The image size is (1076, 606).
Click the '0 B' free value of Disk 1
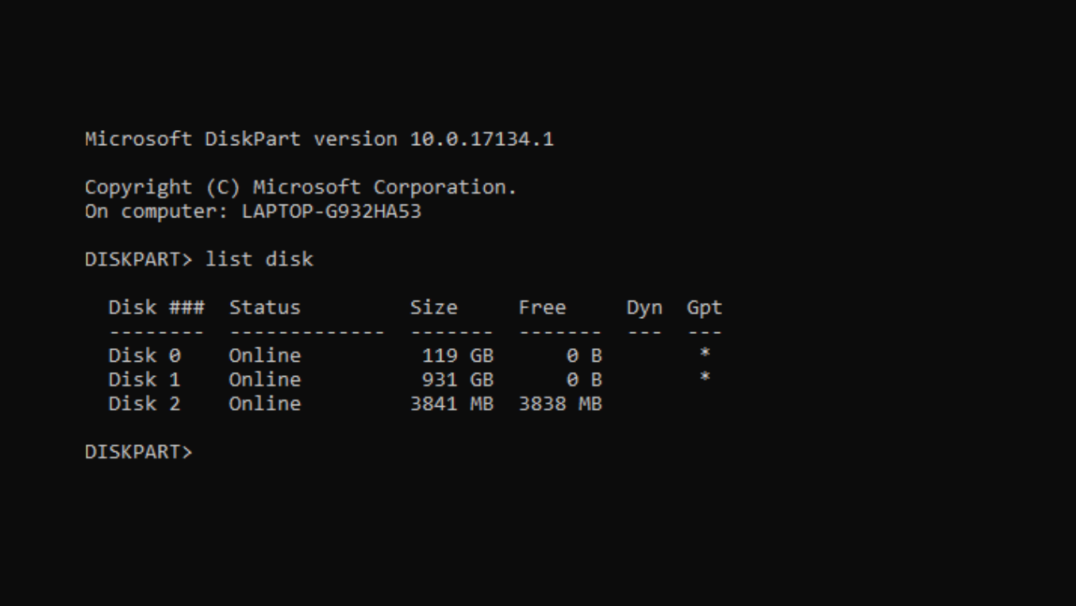(584, 379)
